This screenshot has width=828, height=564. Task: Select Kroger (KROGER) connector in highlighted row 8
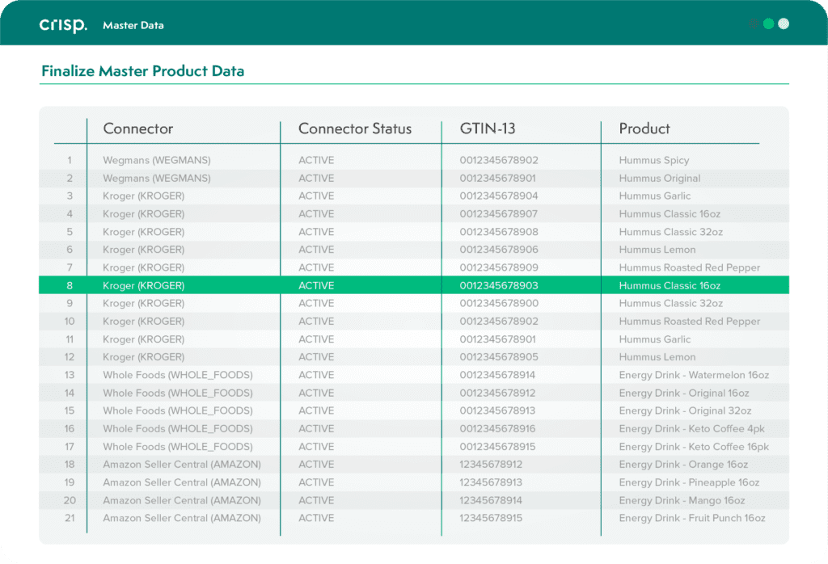click(144, 285)
